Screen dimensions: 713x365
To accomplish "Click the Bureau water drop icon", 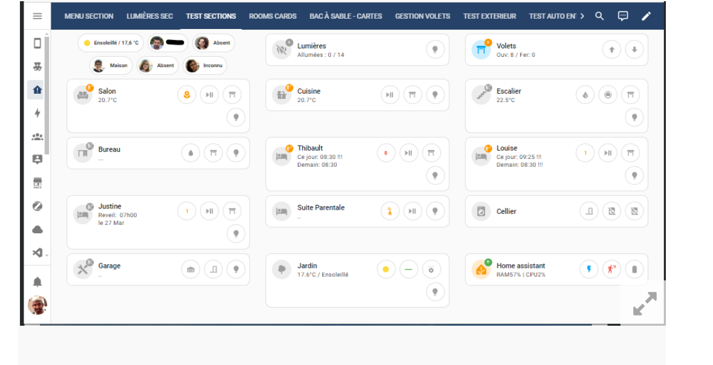I will point(190,153).
